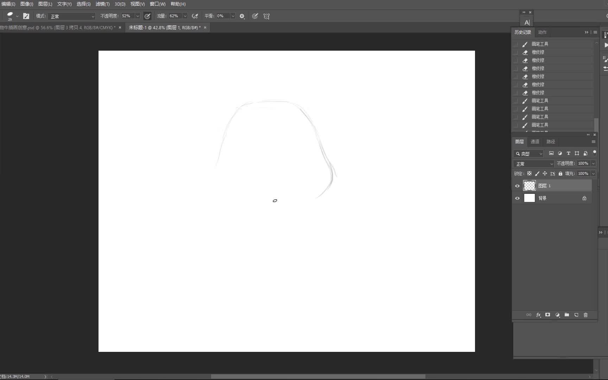
Task: Add a layer mask
Action: (x=547, y=315)
